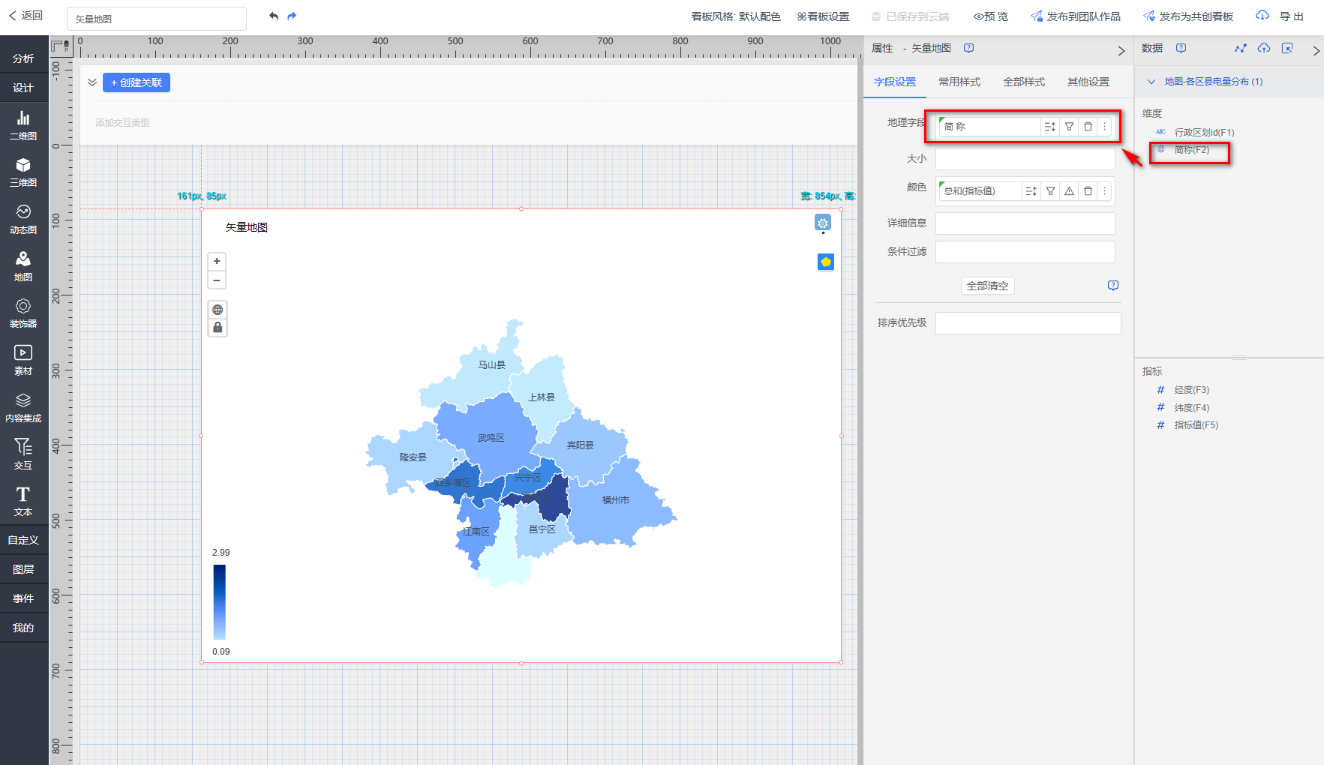
Task: Open the 图层 layers section
Action: click(x=23, y=569)
